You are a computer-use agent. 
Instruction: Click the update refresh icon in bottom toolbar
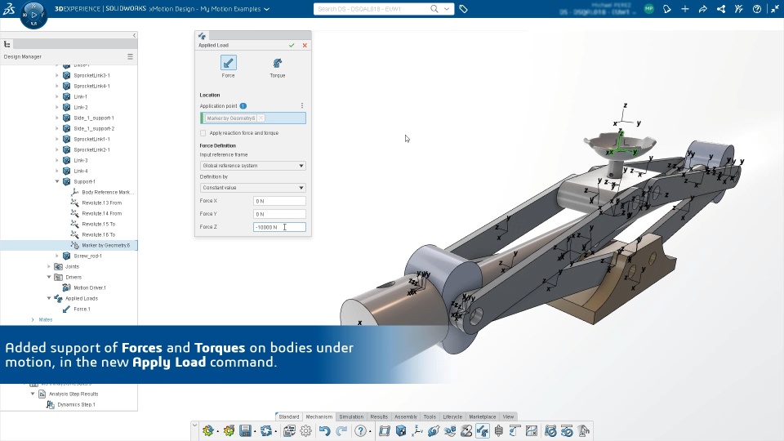point(266,430)
